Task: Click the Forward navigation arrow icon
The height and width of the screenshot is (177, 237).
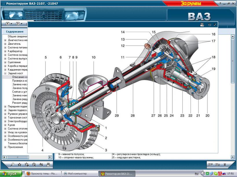Action: point(18,24)
